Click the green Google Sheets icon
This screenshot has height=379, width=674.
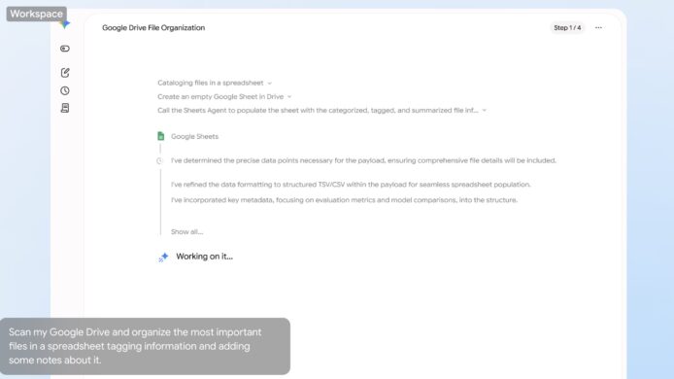point(161,136)
